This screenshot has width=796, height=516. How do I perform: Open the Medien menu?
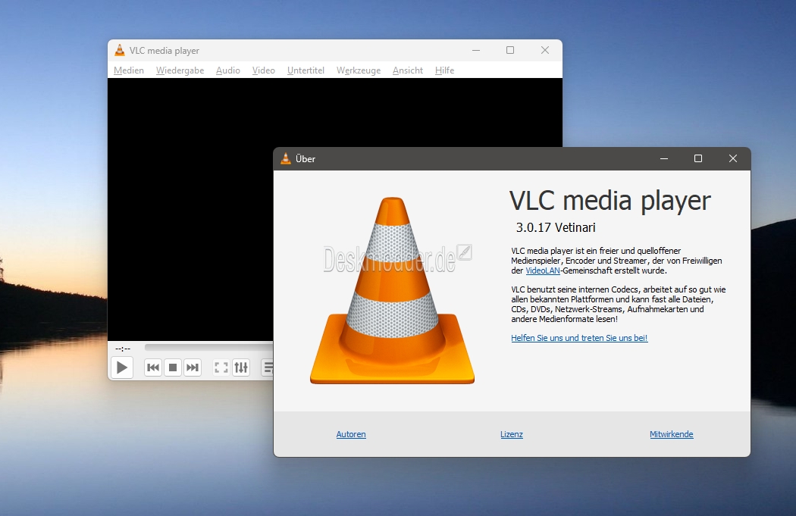point(129,70)
